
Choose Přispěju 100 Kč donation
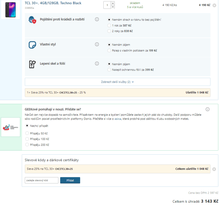pyautogui.click(x=27, y=139)
